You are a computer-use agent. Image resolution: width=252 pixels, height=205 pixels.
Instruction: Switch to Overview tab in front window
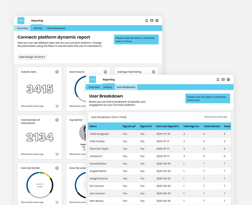click(x=94, y=87)
